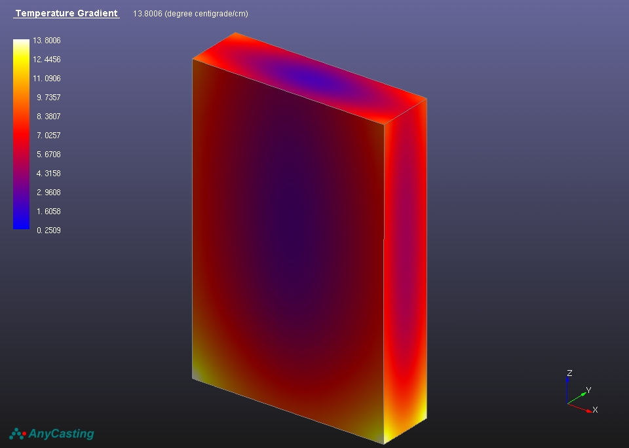
Task: Click the right side face of the block
Action: point(405,271)
